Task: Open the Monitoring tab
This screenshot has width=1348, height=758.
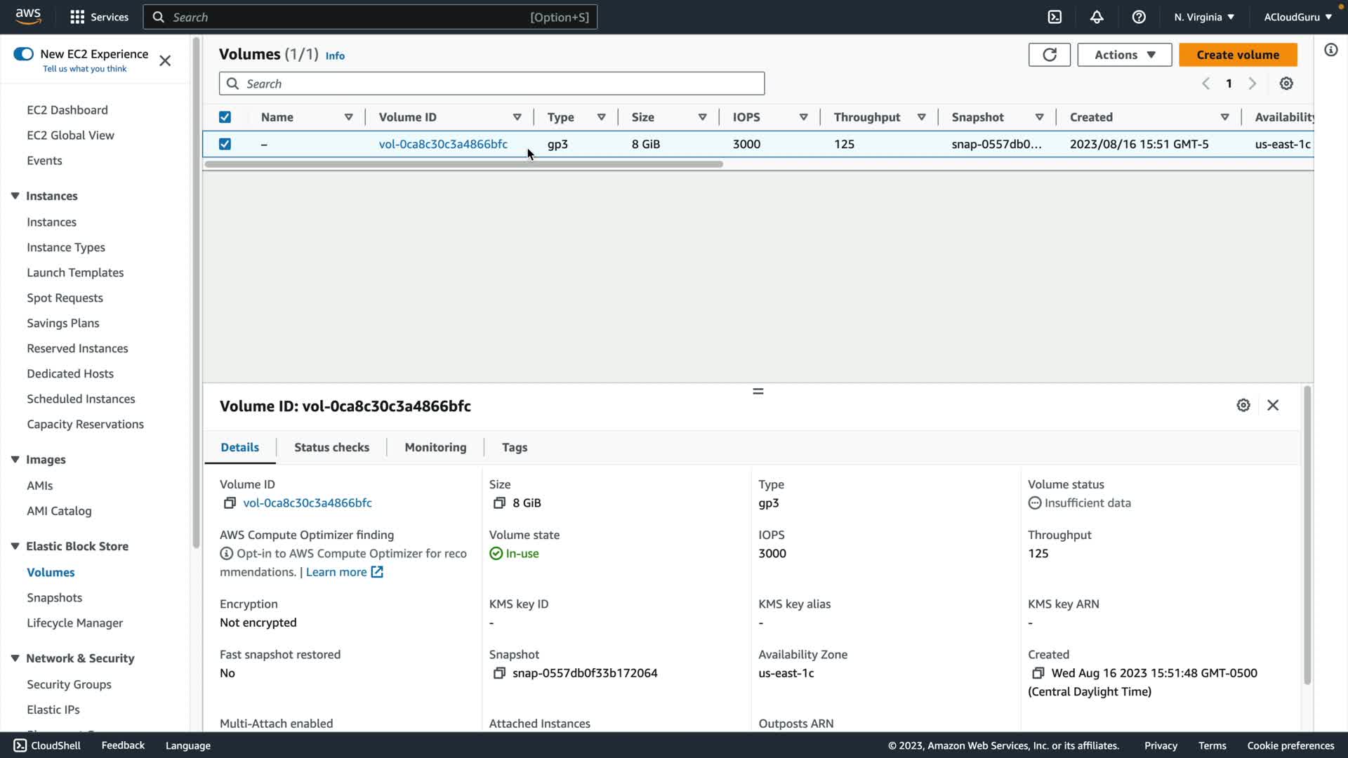Action: [435, 448]
